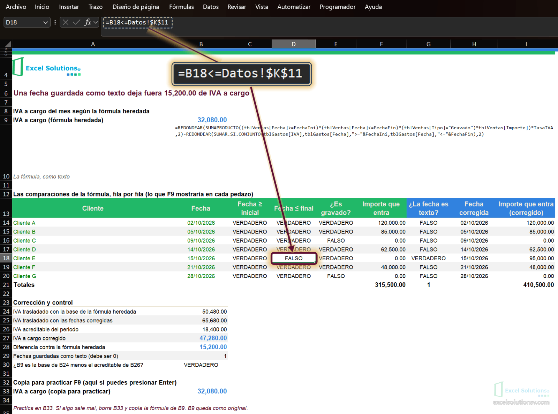Open formula bar options dots
Image resolution: width=558 pixels, height=414 pixels.
[x=55, y=22]
